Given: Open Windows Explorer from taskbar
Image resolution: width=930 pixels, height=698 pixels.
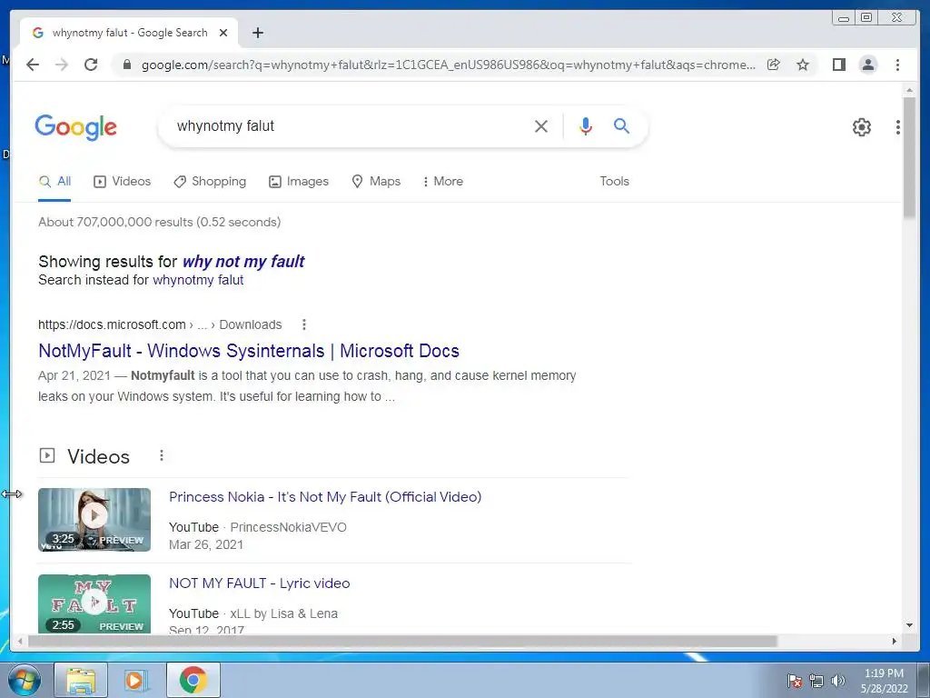Looking at the screenshot, I should [x=81, y=680].
